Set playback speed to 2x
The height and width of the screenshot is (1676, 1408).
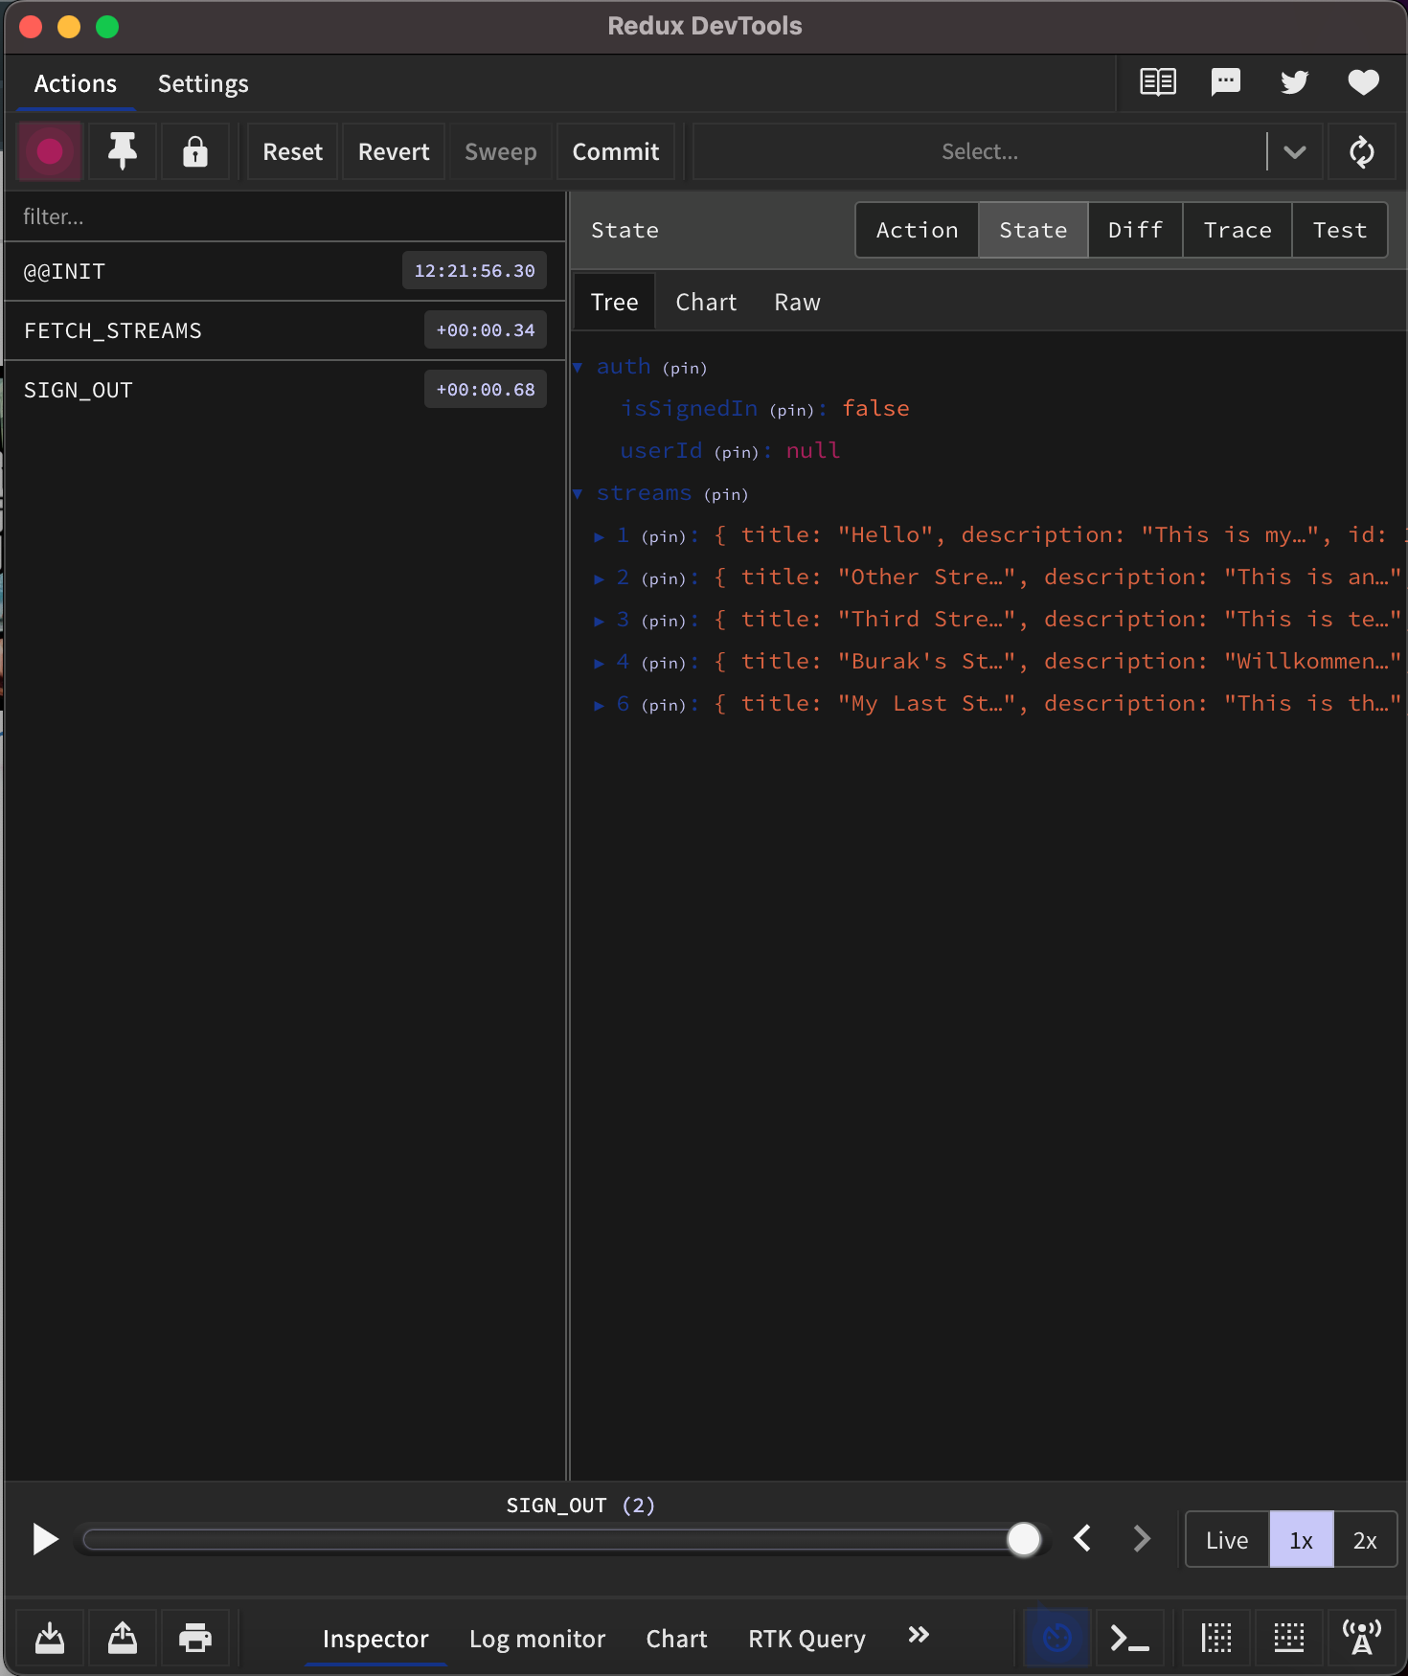click(x=1365, y=1540)
